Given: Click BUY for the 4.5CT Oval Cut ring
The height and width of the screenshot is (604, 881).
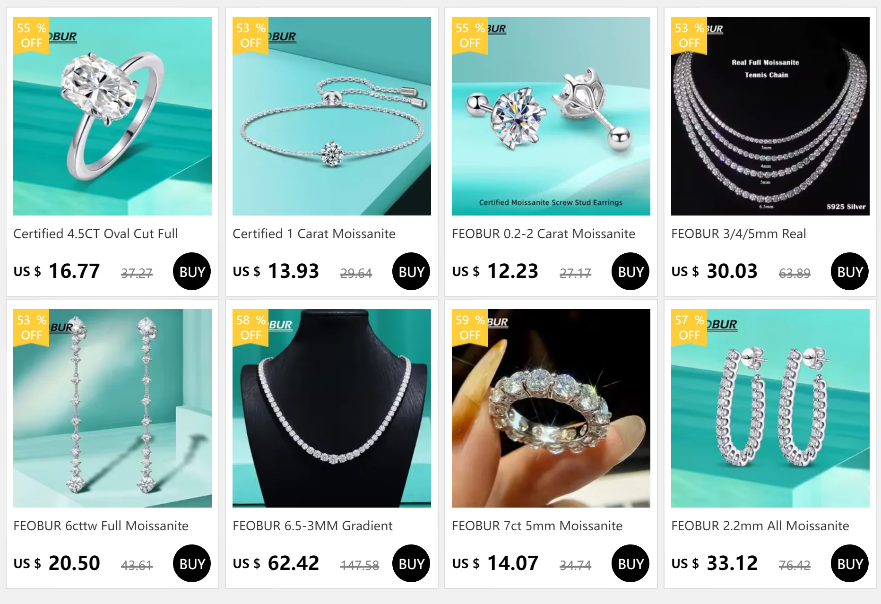Looking at the screenshot, I should (192, 271).
